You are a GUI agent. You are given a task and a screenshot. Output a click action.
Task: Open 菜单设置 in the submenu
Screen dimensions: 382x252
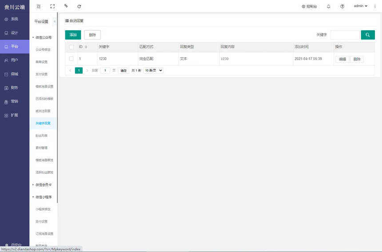coord(41,62)
